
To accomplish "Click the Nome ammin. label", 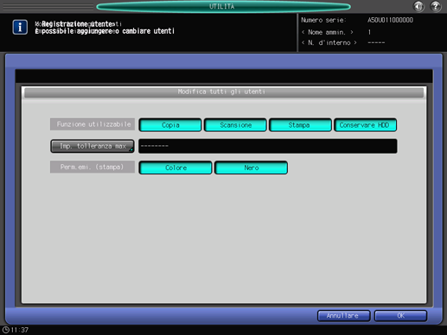I will click(327, 32).
